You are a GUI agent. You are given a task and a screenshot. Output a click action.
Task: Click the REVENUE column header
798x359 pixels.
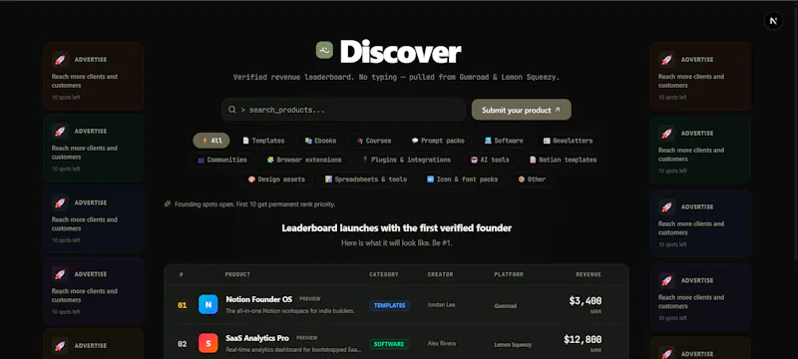589,274
